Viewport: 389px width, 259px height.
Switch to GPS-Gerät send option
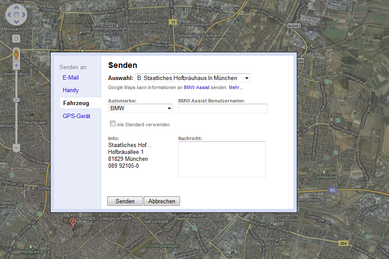click(x=77, y=116)
